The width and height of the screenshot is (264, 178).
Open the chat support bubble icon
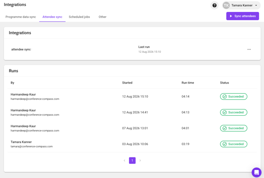pos(257,172)
